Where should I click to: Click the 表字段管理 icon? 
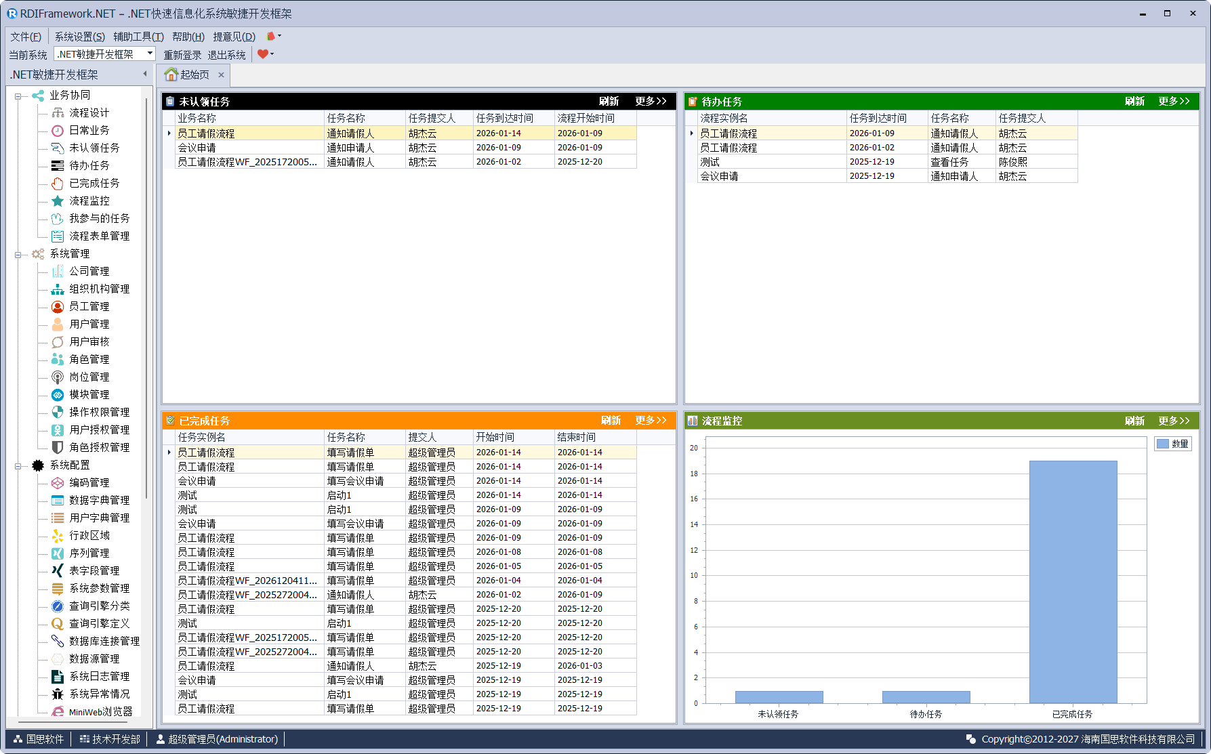coord(58,570)
